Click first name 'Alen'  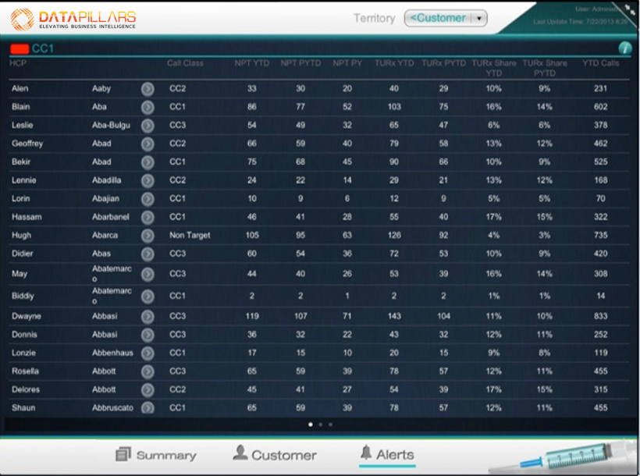coord(20,88)
